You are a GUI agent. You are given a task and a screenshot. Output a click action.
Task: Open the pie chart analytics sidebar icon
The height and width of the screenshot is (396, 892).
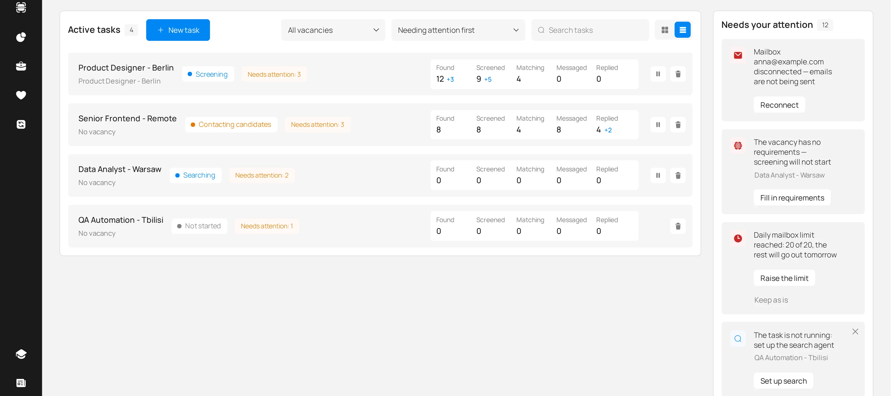(x=21, y=37)
